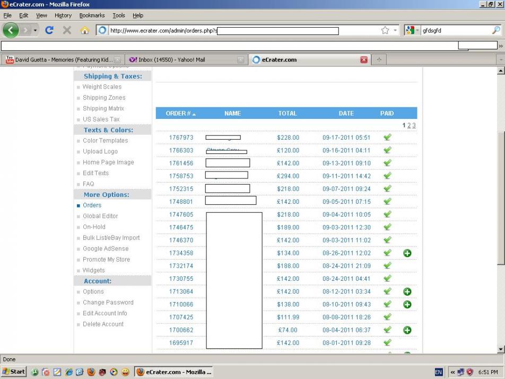Open the Bookmarks menu
The width and height of the screenshot is (505, 379).
pos(92,15)
